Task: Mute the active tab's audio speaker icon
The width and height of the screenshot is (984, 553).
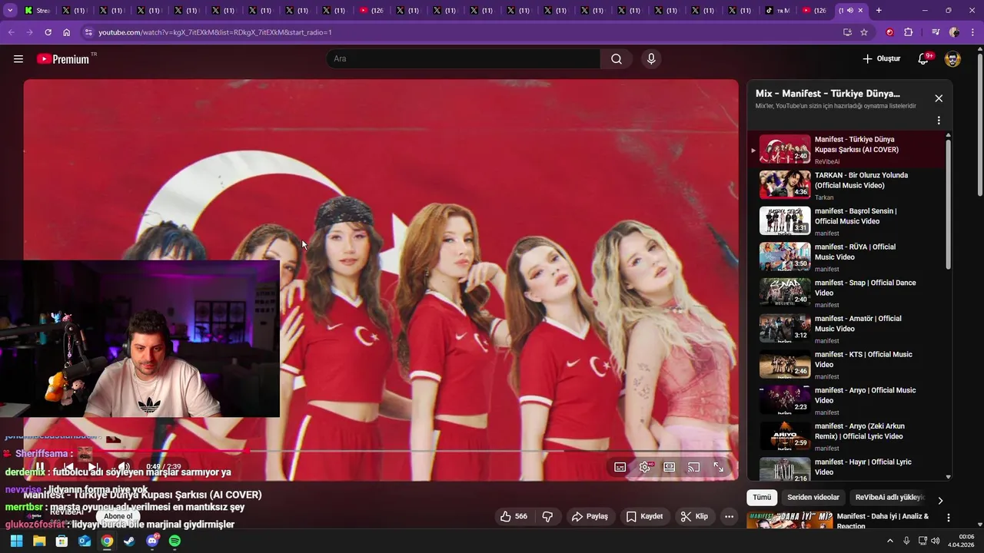Action: pyautogui.click(x=849, y=10)
